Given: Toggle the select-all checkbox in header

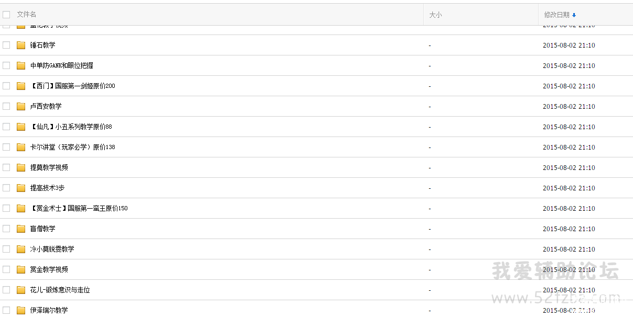Looking at the screenshot, I should pos(6,15).
